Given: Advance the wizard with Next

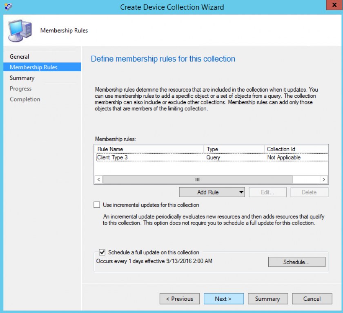Looking at the screenshot, I should pos(223,299).
